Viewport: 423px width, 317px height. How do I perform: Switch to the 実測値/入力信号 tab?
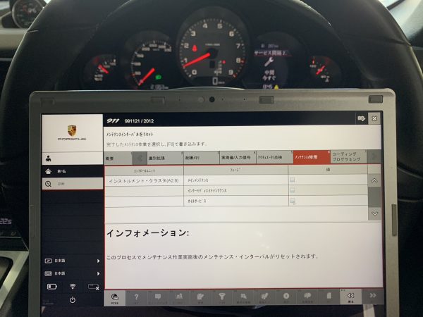click(238, 157)
